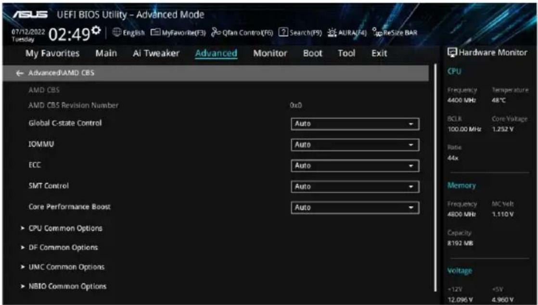This screenshot has height=305, width=538.
Task: Click the Memory section heading
Action: 461,186
